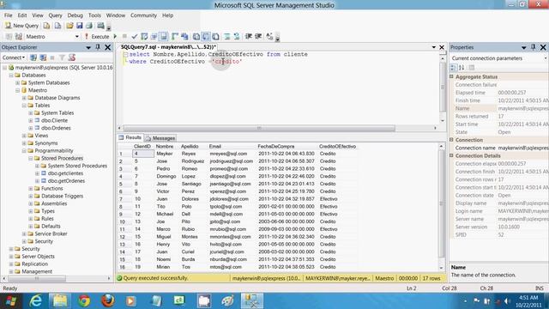Open a New Query window
549x309 pixels.
21,26
